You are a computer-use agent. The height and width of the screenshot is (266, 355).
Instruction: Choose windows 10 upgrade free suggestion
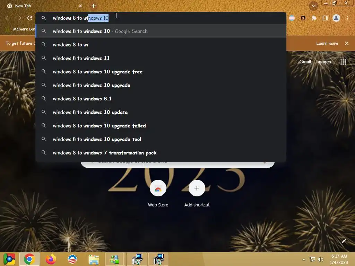click(x=161, y=72)
